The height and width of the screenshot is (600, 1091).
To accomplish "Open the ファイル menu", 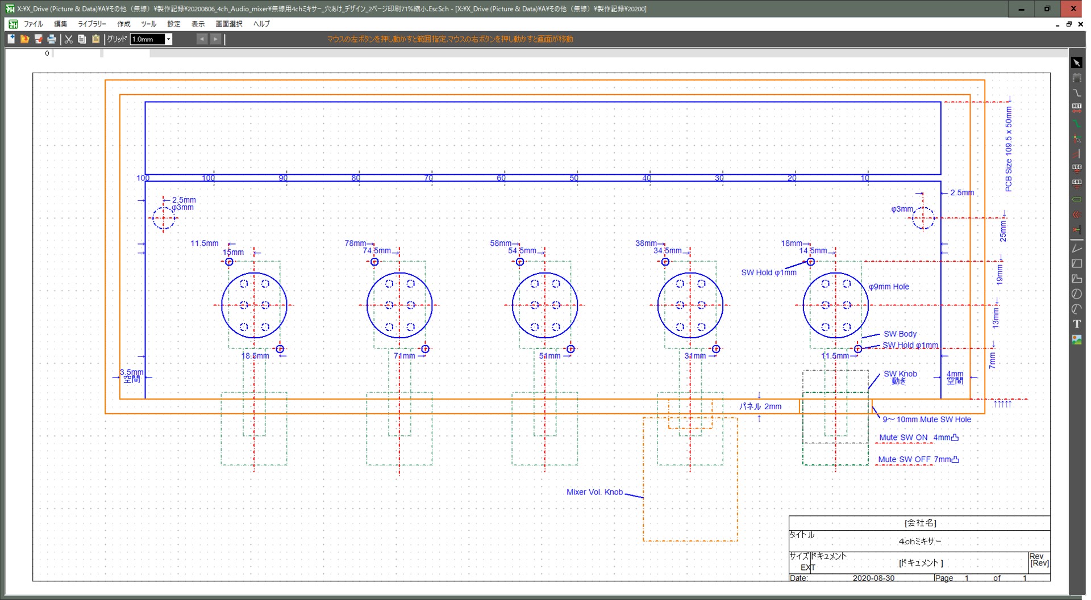I will [x=33, y=24].
